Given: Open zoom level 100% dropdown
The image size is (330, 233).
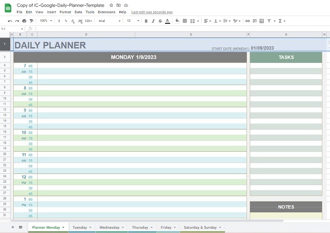Looking at the screenshot, I should pos(46,21).
